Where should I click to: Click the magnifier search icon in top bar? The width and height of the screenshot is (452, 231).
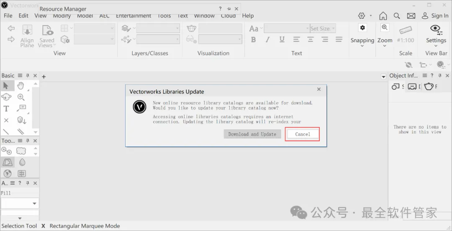(397, 16)
